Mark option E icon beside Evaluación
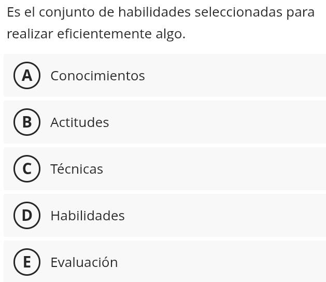326x282 pixels. pos(27,262)
